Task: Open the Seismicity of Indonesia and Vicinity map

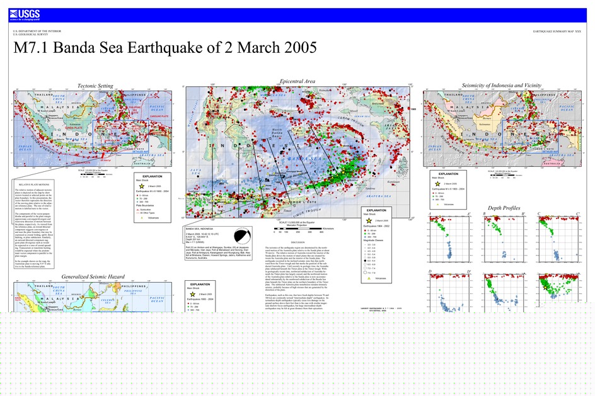Action: click(502, 128)
